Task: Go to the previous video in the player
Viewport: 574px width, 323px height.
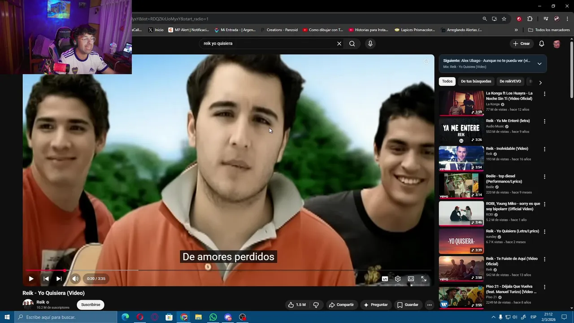Action: pyautogui.click(x=46, y=279)
